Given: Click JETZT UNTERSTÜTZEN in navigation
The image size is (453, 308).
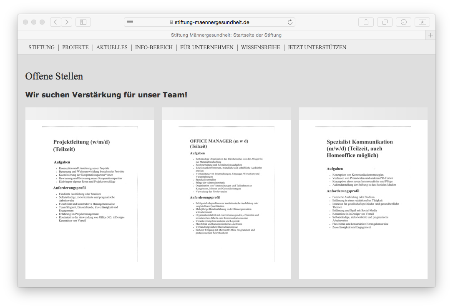Looking at the screenshot, I should [317, 47].
